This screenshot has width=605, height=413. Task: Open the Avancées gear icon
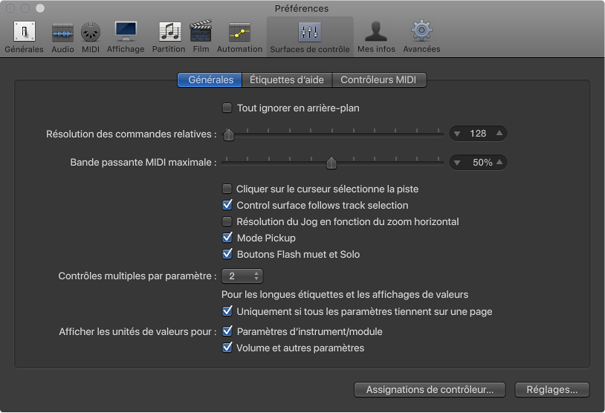point(421,33)
